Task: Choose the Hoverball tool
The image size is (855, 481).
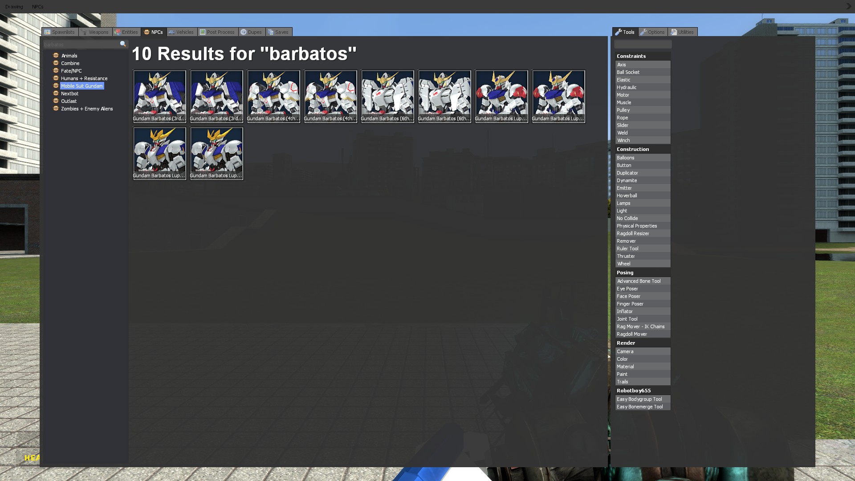Action: (643, 196)
